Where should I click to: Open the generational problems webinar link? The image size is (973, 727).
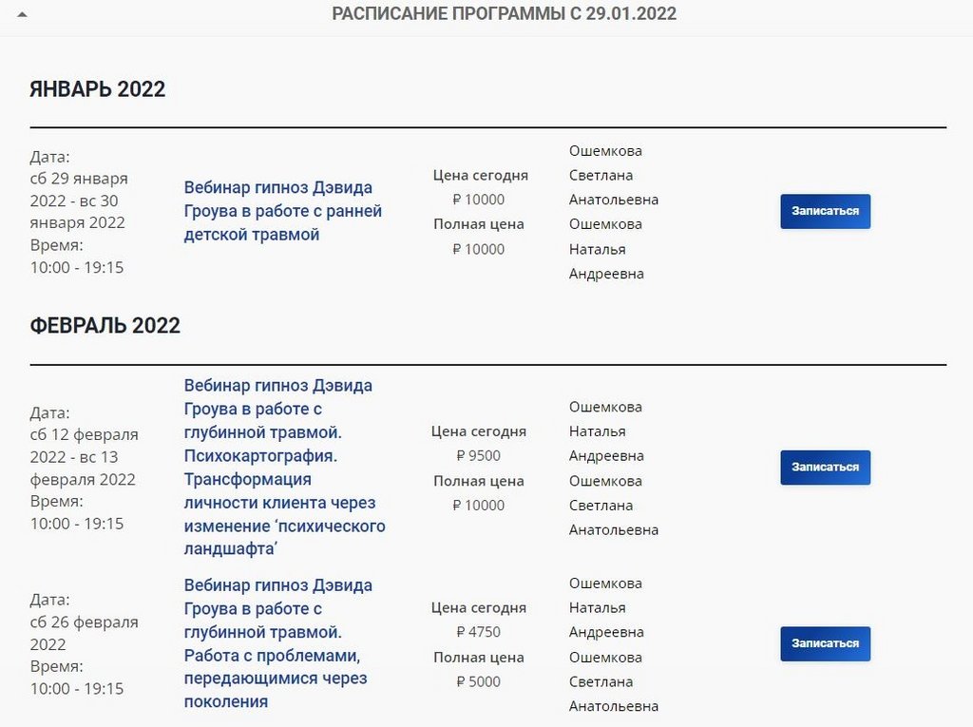277,643
